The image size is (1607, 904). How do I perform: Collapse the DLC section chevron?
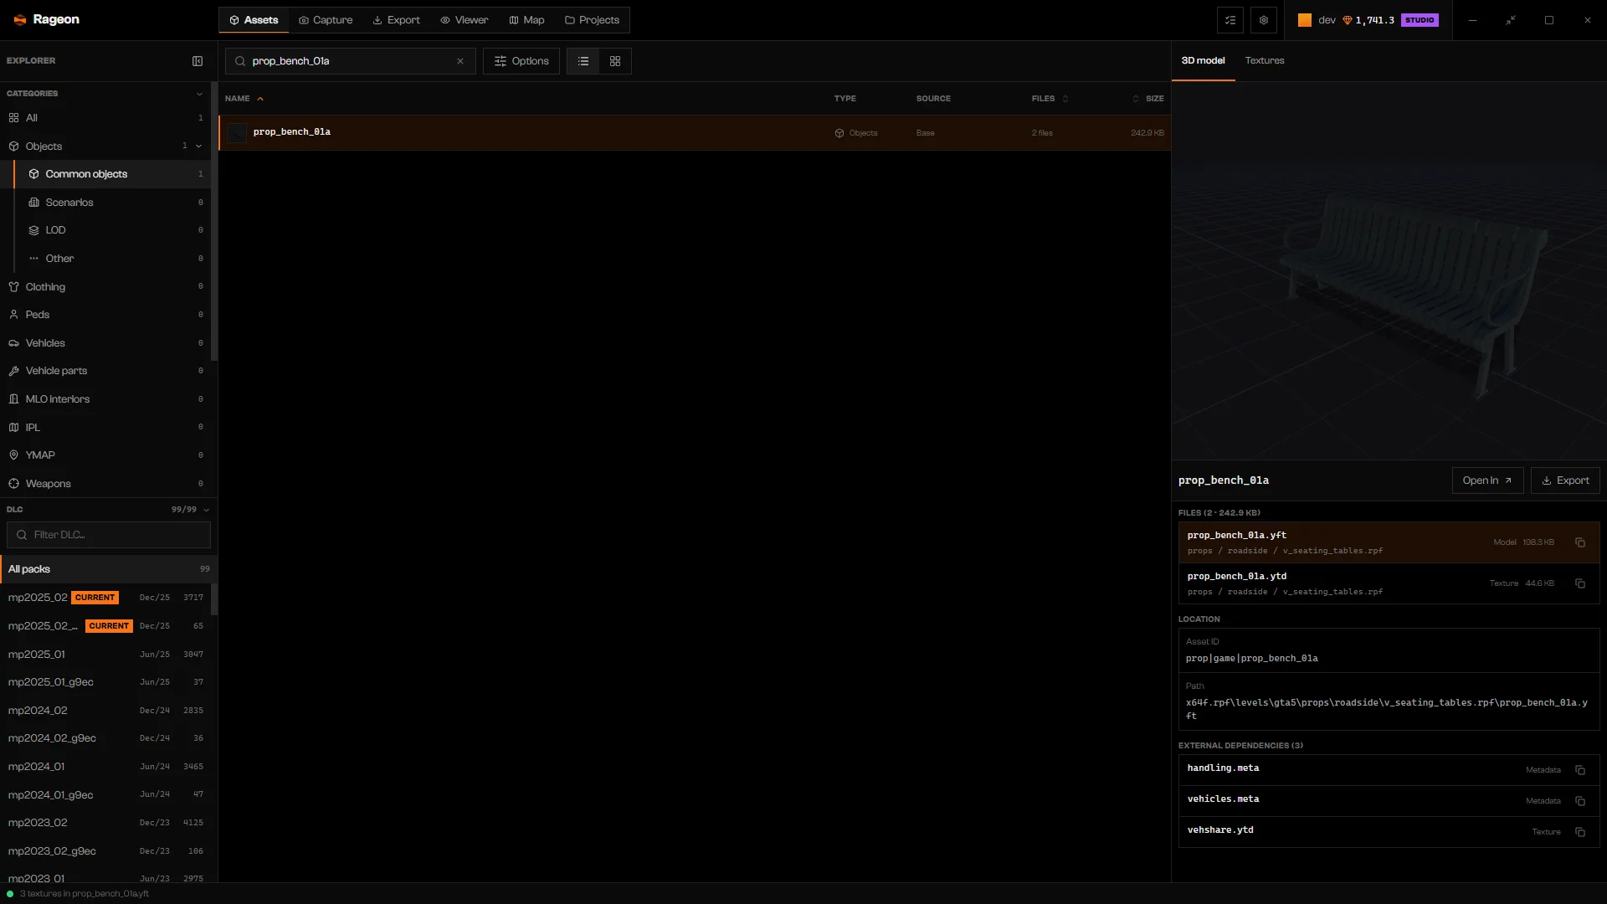pyautogui.click(x=206, y=510)
